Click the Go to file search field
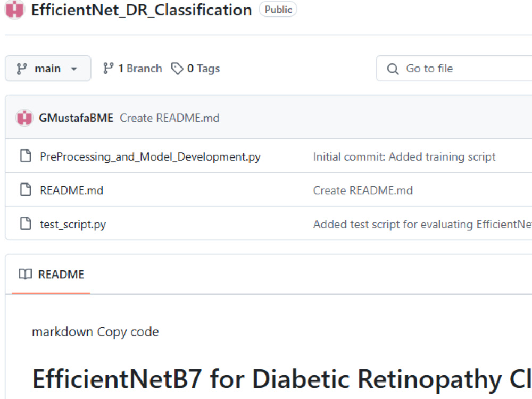Image resolution: width=532 pixels, height=399 pixels. click(x=454, y=69)
